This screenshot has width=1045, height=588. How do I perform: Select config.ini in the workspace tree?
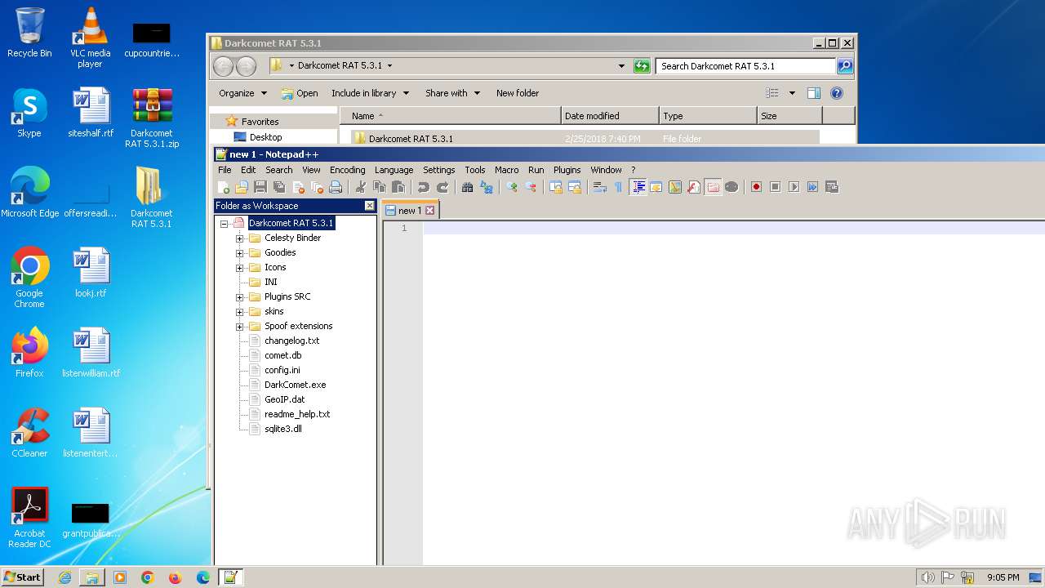point(282,370)
